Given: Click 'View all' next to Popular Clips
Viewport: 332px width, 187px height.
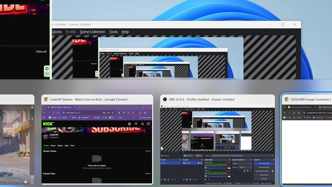Looking at the screenshot, I should tap(148, 173).
